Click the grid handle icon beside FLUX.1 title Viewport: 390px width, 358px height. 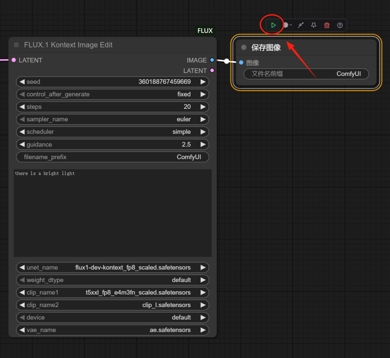tap(16, 45)
